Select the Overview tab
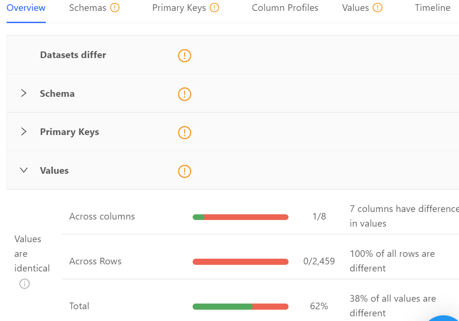459x321 pixels. click(26, 8)
